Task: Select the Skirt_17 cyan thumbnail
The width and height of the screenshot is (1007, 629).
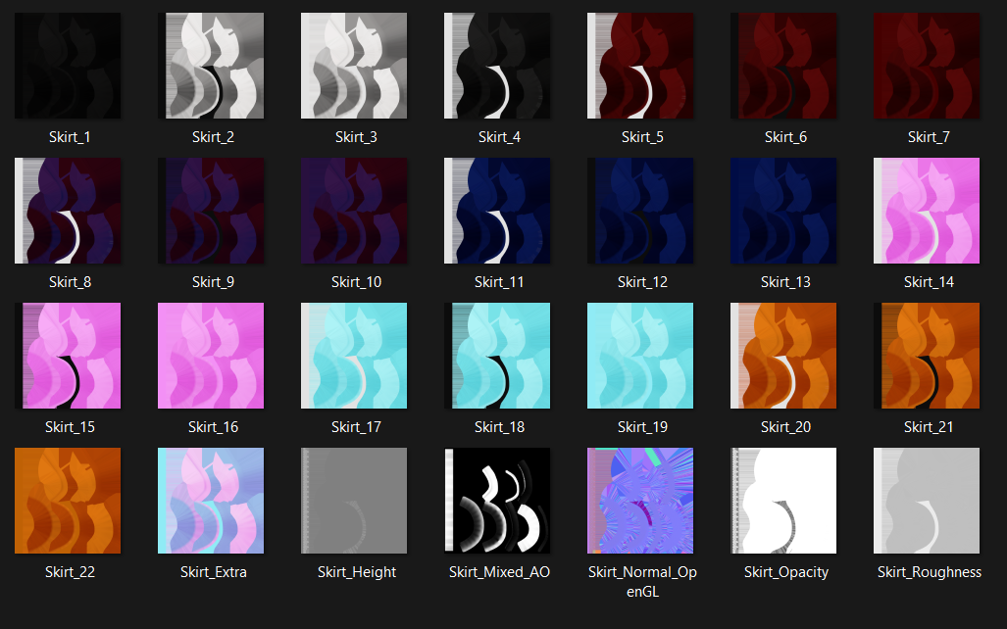Action: [x=354, y=356]
